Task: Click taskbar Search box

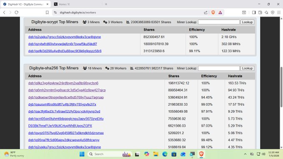Action: 109,154
